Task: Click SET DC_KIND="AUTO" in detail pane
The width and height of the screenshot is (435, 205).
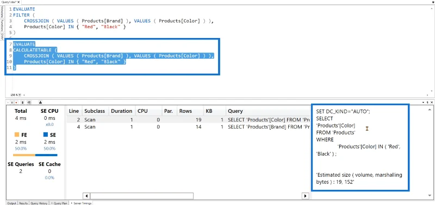Action: click(343, 111)
